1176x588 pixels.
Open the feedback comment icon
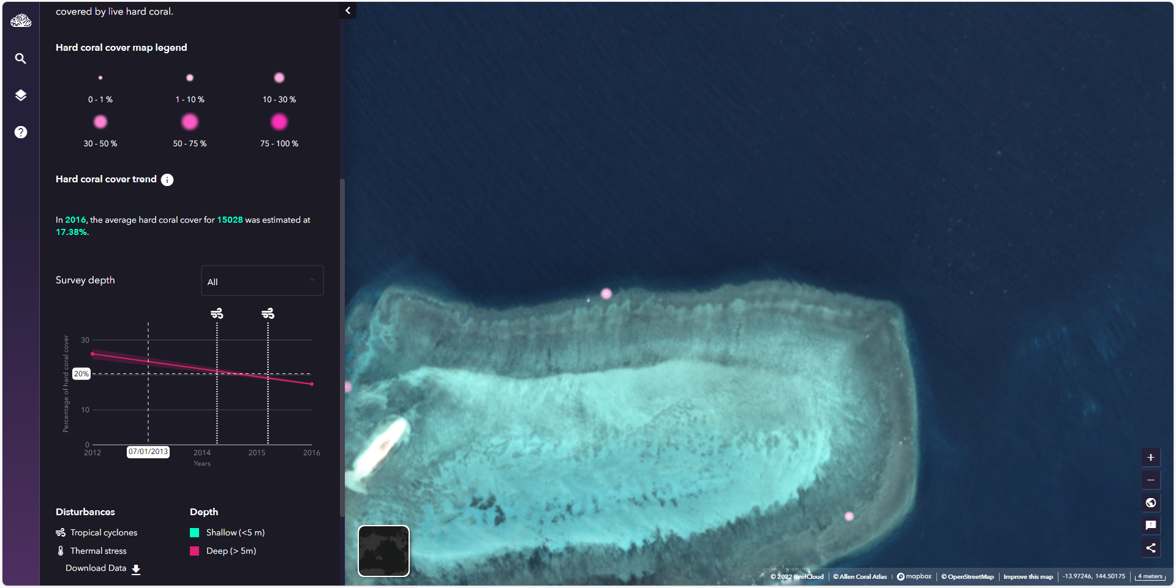(1150, 526)
